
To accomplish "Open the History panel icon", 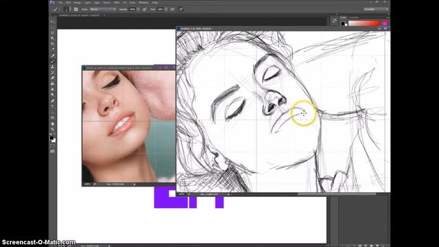I will [x=334, y=21].
